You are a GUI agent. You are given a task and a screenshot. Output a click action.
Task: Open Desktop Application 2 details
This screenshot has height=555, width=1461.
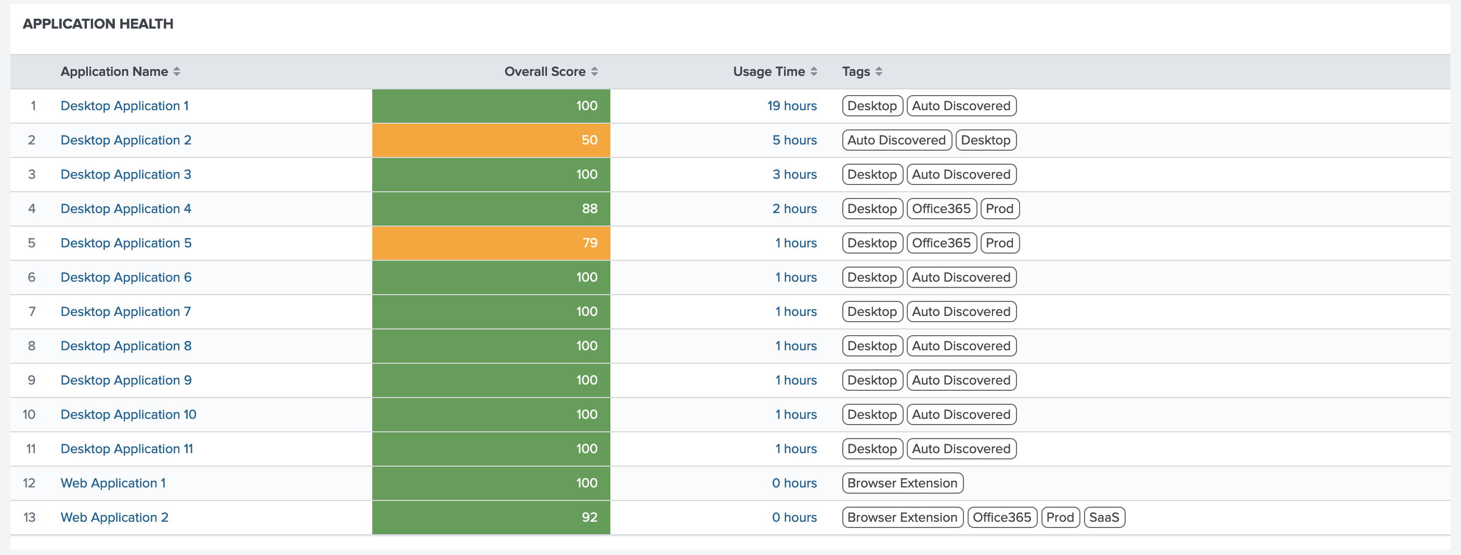[x=125, y=140]
